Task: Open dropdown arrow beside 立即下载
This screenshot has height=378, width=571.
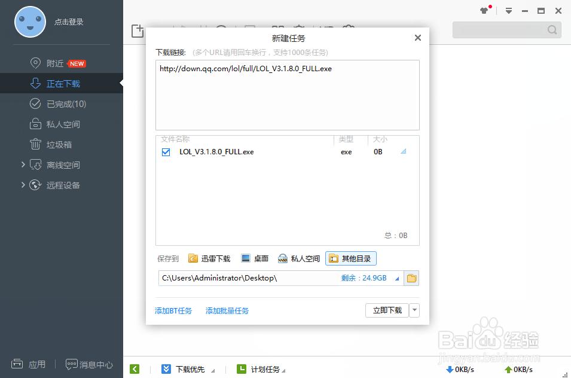Action: tap(414, 310)
